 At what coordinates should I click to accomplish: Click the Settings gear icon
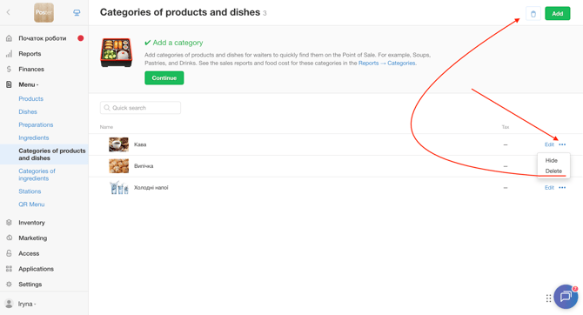click(9, 285)
